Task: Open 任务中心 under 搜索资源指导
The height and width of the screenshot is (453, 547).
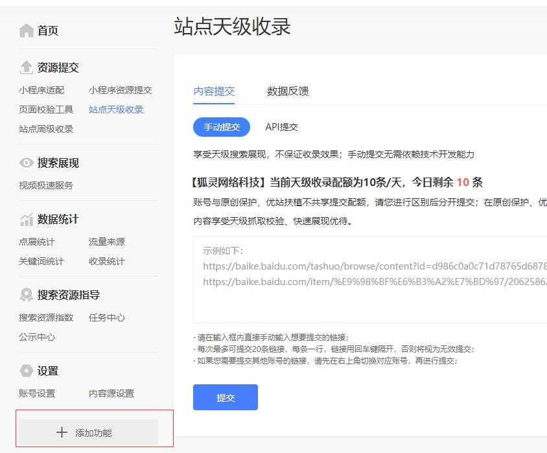Action: (106, 318)
